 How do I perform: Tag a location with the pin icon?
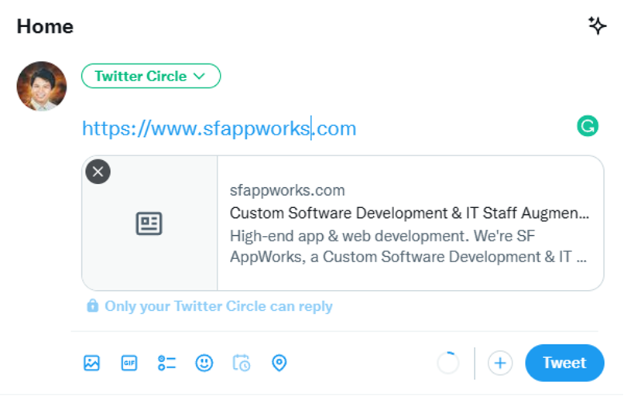tap(279, 363)
